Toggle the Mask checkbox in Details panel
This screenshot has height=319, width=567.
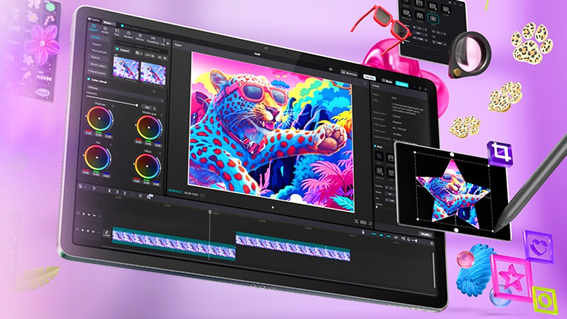[x=376, y=146]
